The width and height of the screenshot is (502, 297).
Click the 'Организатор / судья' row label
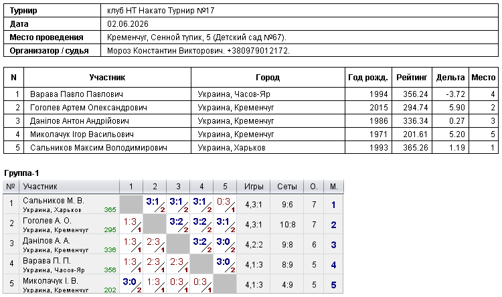[49, 51]
